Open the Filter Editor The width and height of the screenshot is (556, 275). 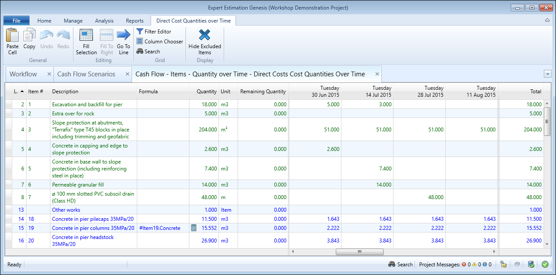click(154, 32)
